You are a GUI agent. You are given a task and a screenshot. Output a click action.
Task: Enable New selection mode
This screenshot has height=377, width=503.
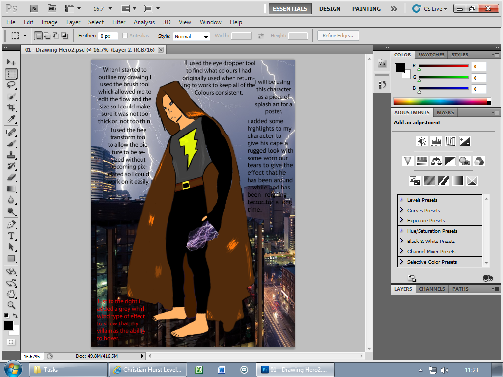(x=38, y=35)
